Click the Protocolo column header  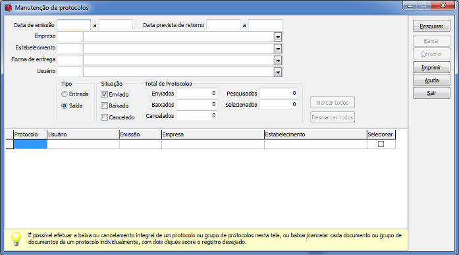30,134
